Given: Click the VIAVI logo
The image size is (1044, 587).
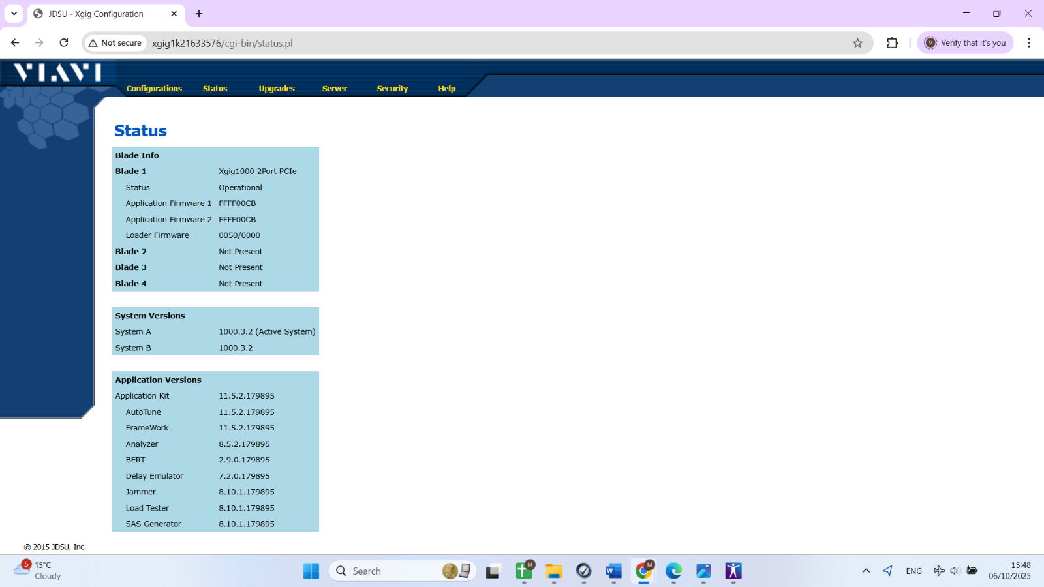Looking at the screenshot, I should click(58, 72).
